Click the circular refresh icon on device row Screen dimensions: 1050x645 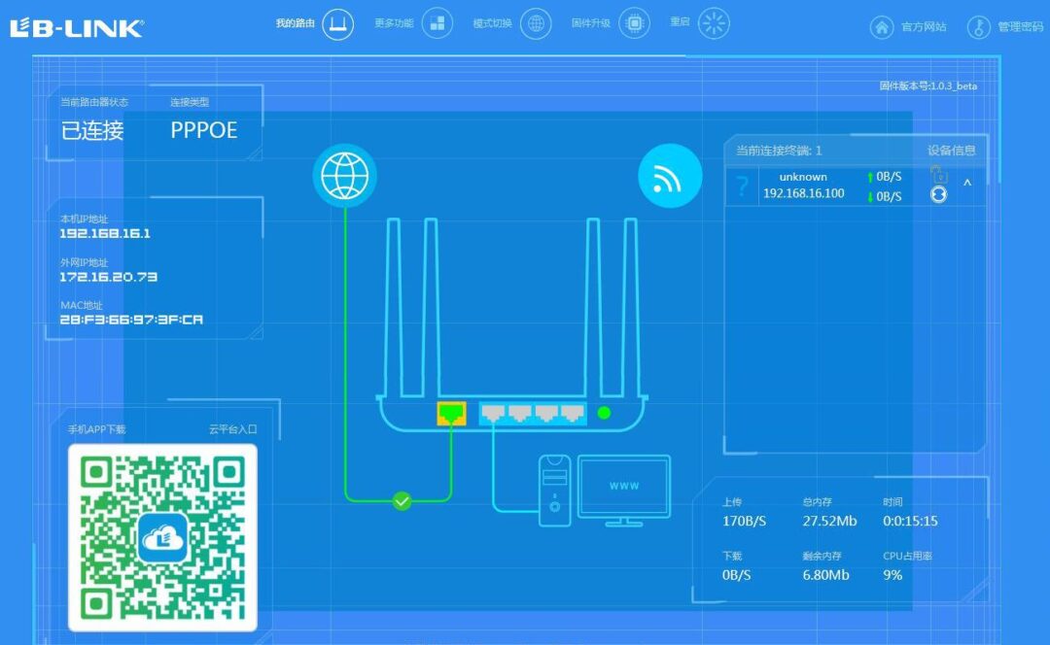[x=939, y=194]
